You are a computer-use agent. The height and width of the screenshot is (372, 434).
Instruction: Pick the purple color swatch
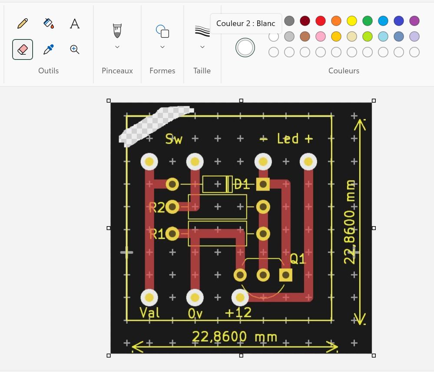[x=414, y=21]
